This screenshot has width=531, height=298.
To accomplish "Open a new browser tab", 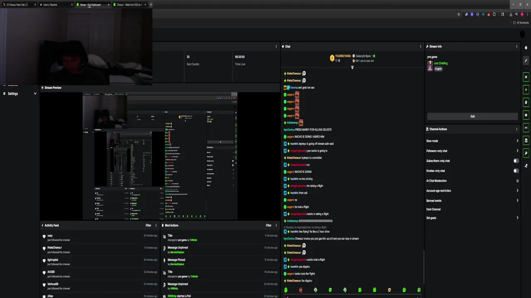I will coord(151,5).
